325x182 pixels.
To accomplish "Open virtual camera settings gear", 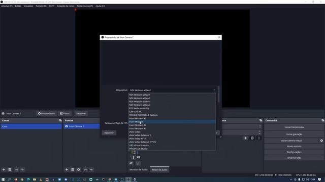I will point(321,141).
